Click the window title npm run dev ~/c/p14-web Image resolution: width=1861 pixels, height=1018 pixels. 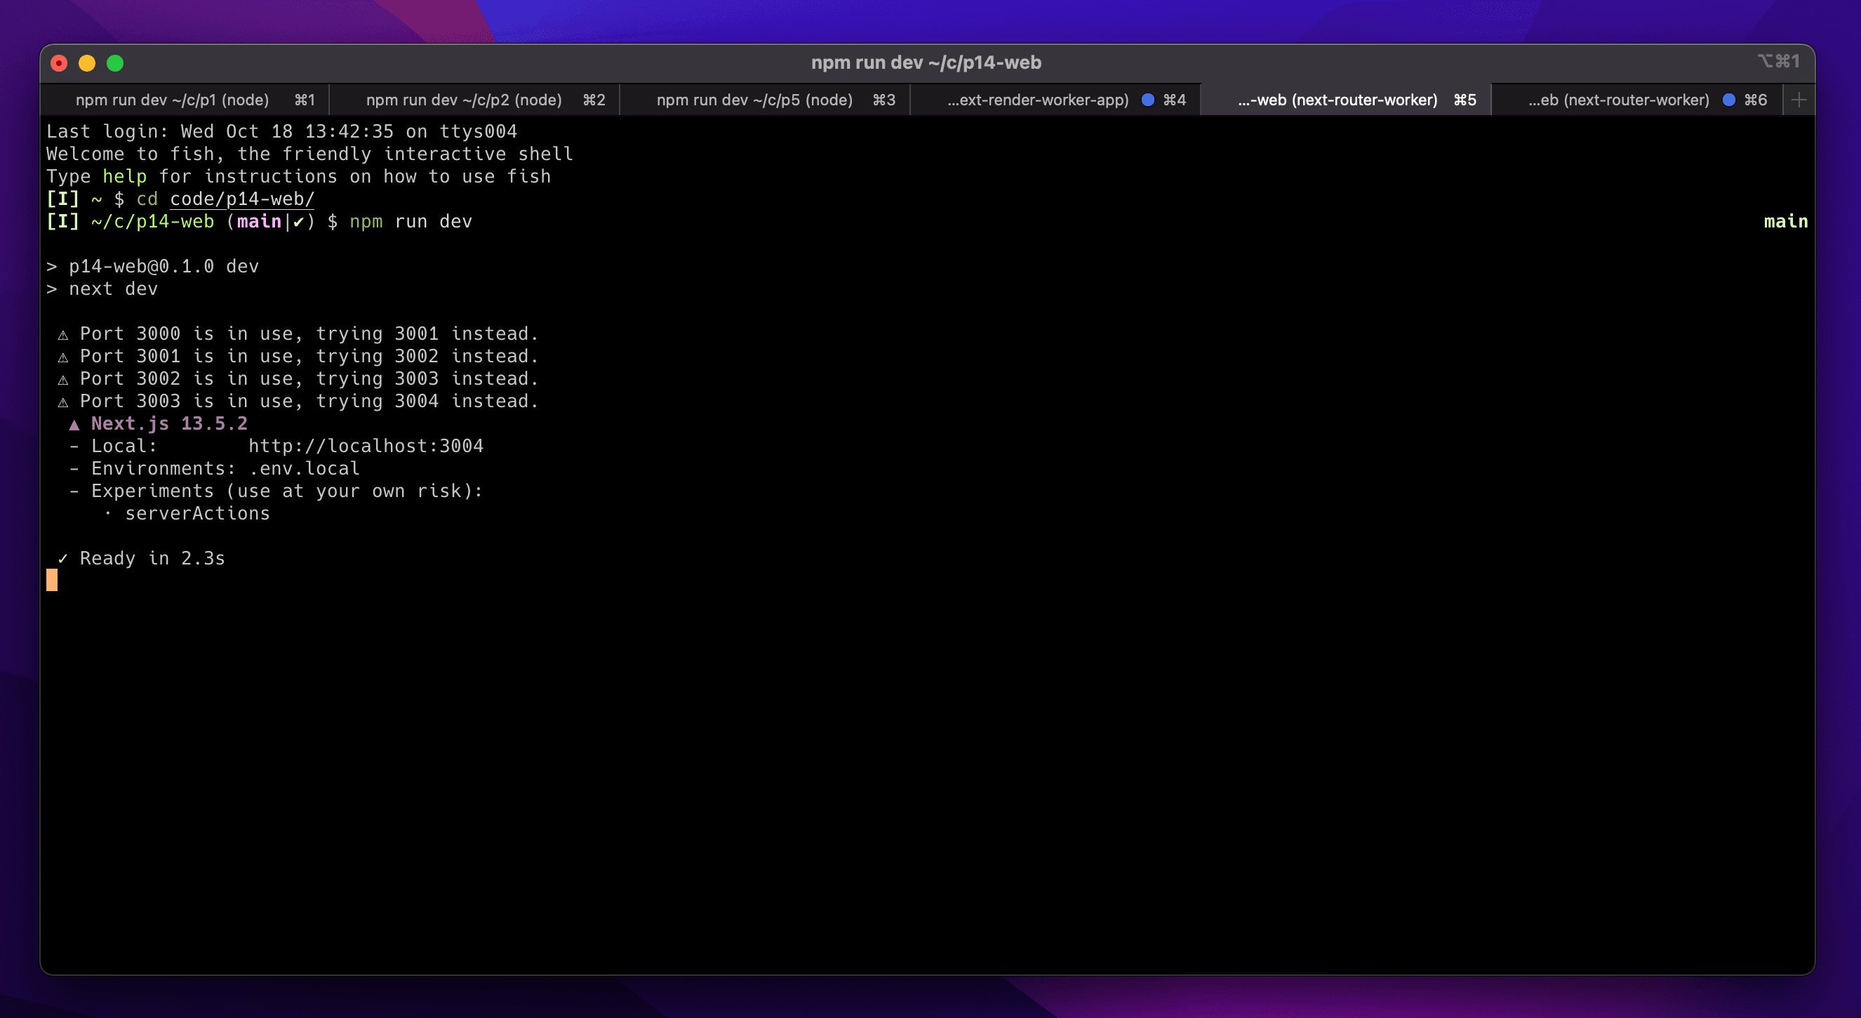pos(926,63)
